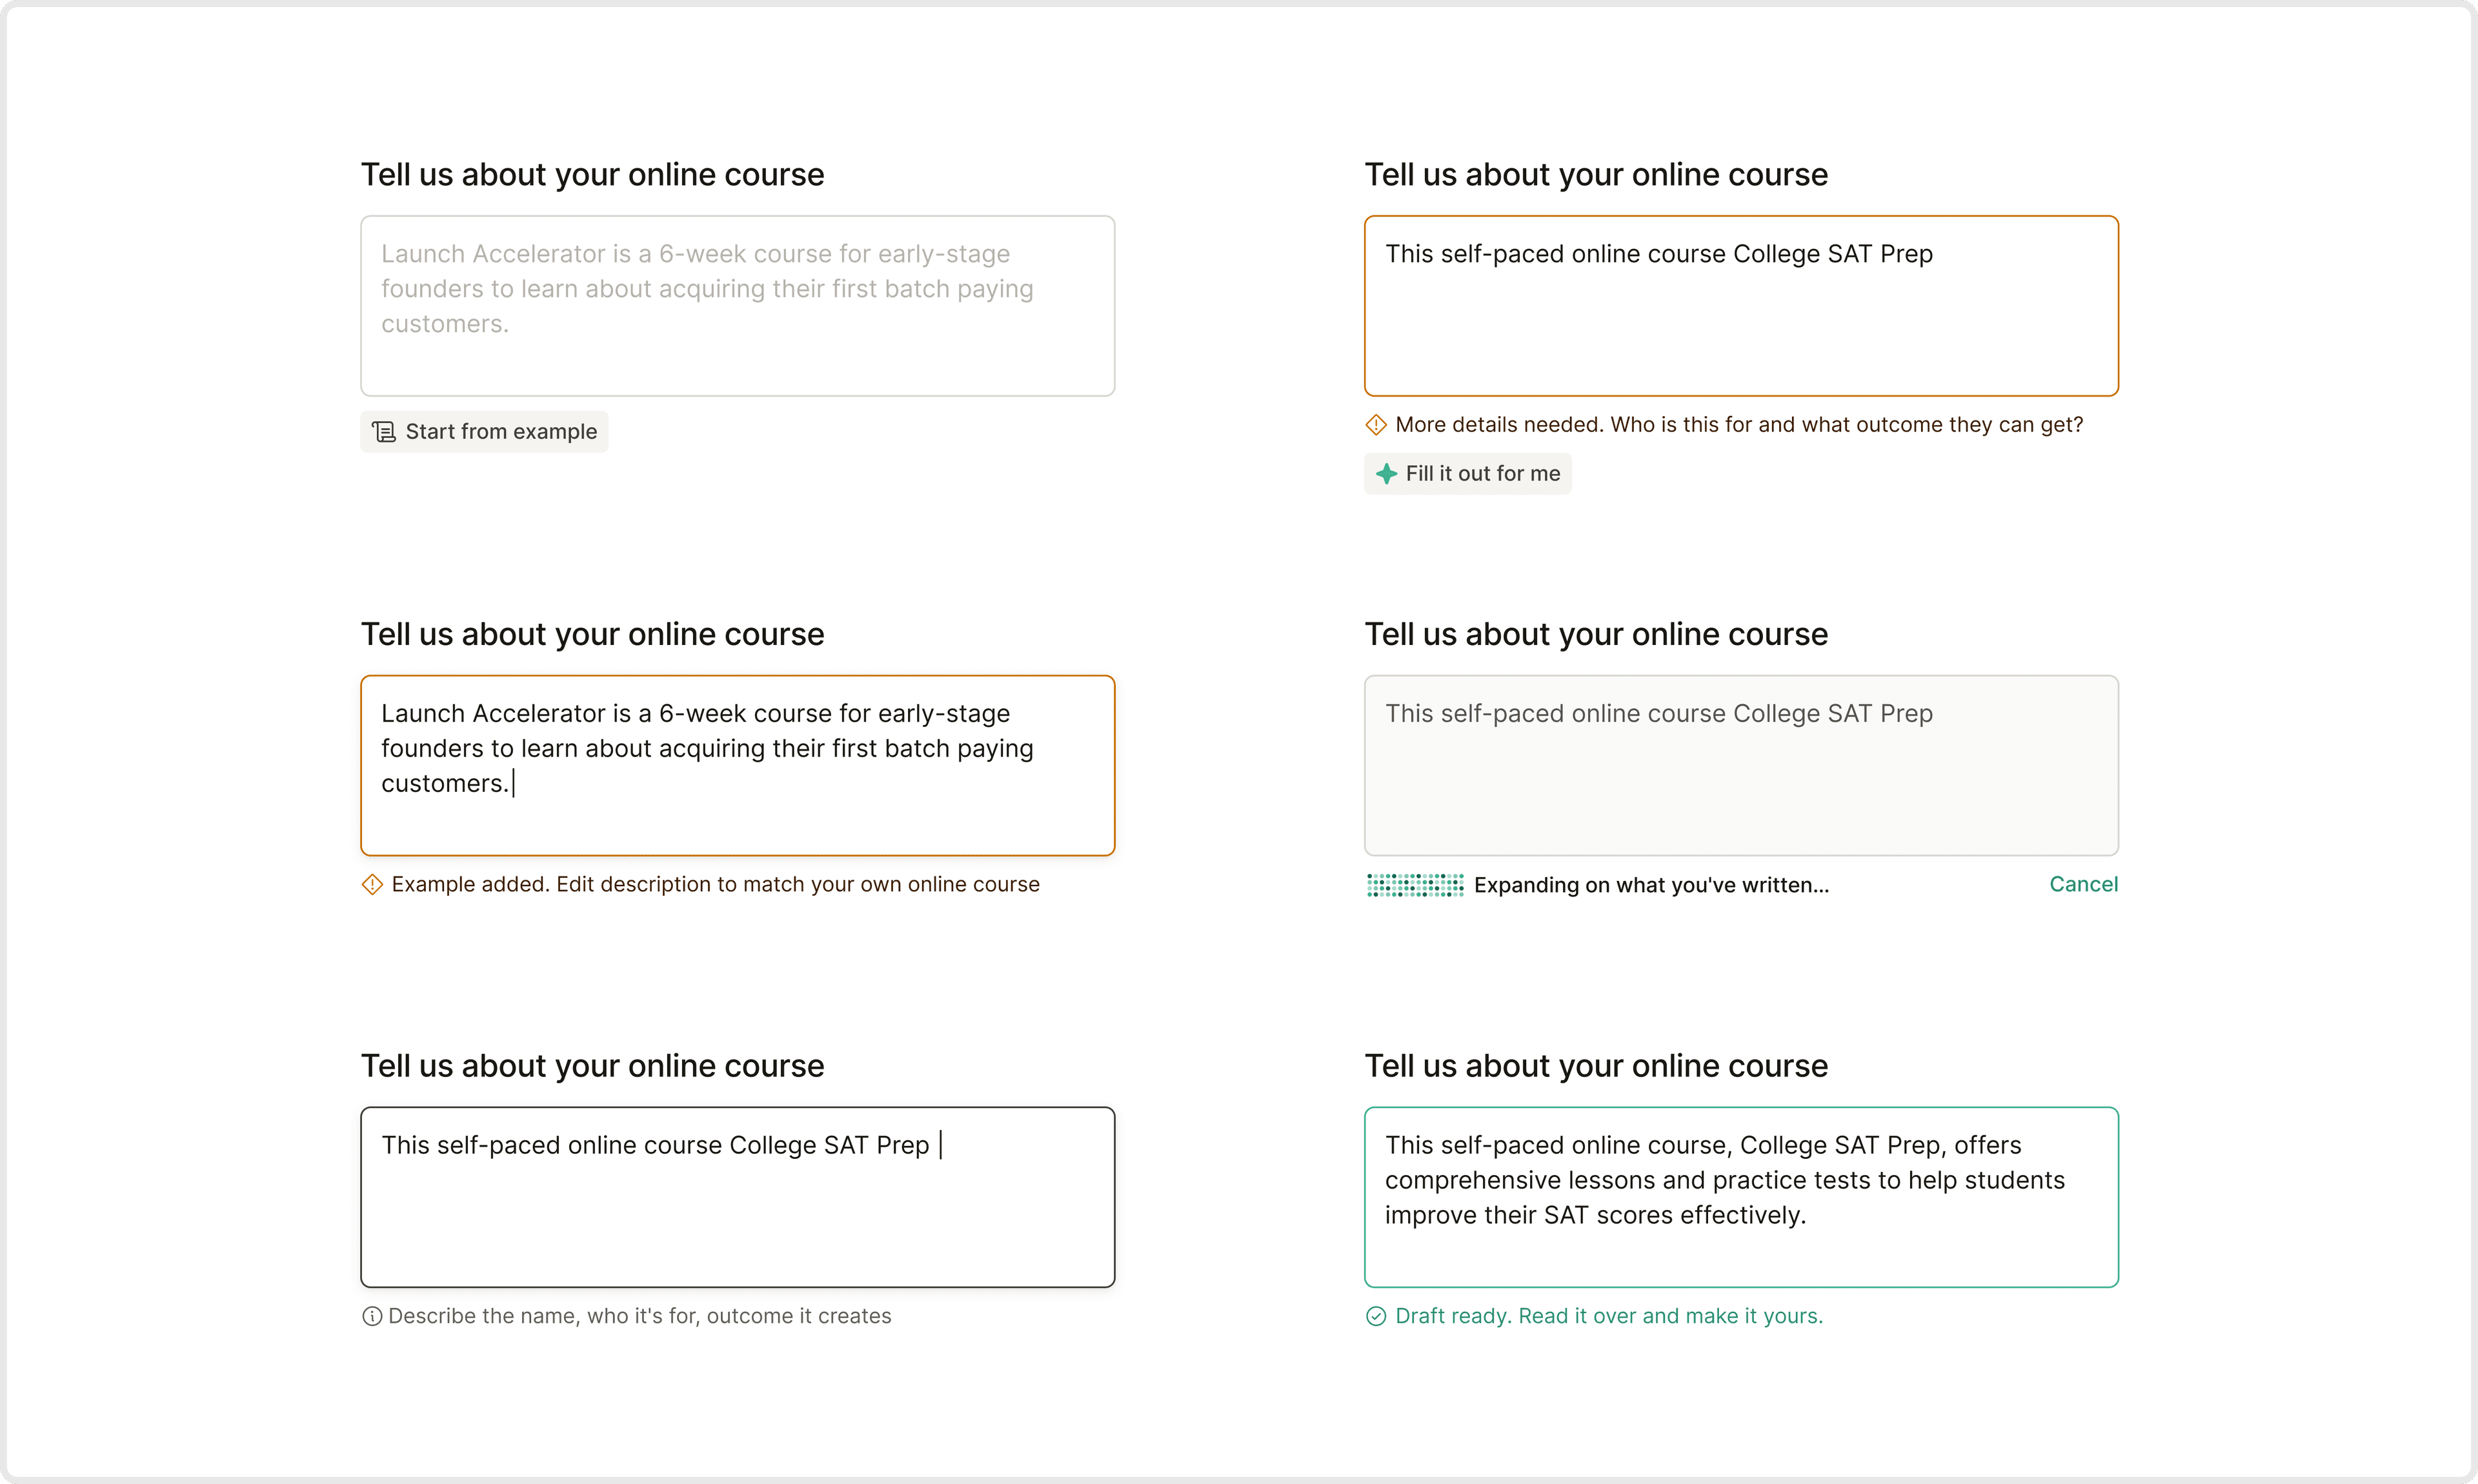The width and height of the screenshot is (2478, 1484).
Task: Focus the empty textarea with gray placeholder text
Action: click(x=738, y=306)
